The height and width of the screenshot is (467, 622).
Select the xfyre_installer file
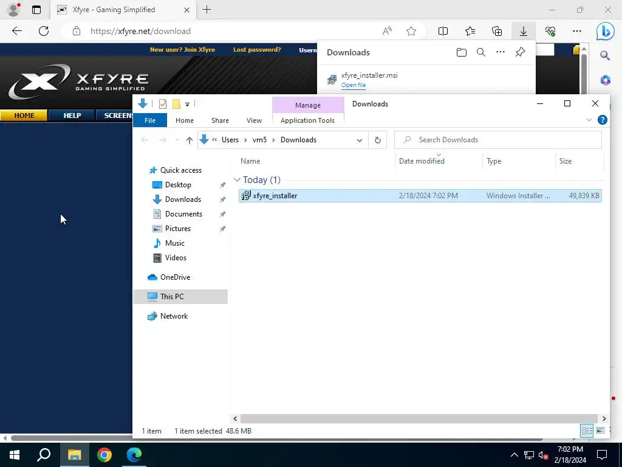click(x=420, y=195)
